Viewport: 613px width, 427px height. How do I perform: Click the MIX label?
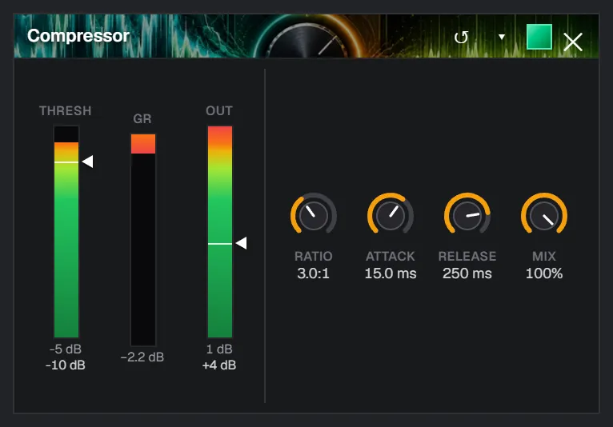pos(544,256)
